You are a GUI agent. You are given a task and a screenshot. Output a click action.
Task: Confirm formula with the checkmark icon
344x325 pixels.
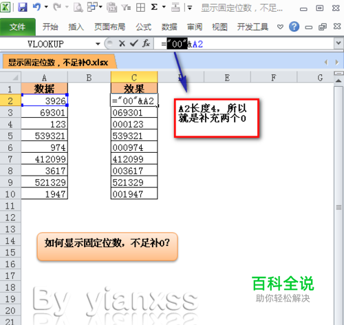[134, 43]
